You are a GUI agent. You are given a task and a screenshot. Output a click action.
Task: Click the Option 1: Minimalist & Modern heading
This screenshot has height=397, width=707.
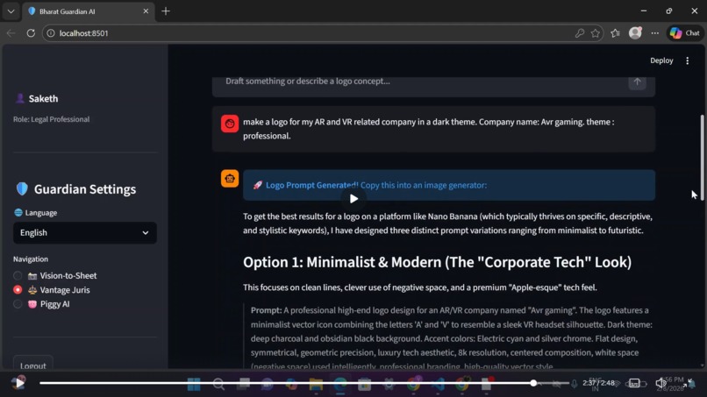437,262
